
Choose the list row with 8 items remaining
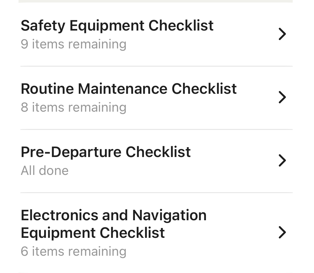pyautogui.click(x=157, y=98)
